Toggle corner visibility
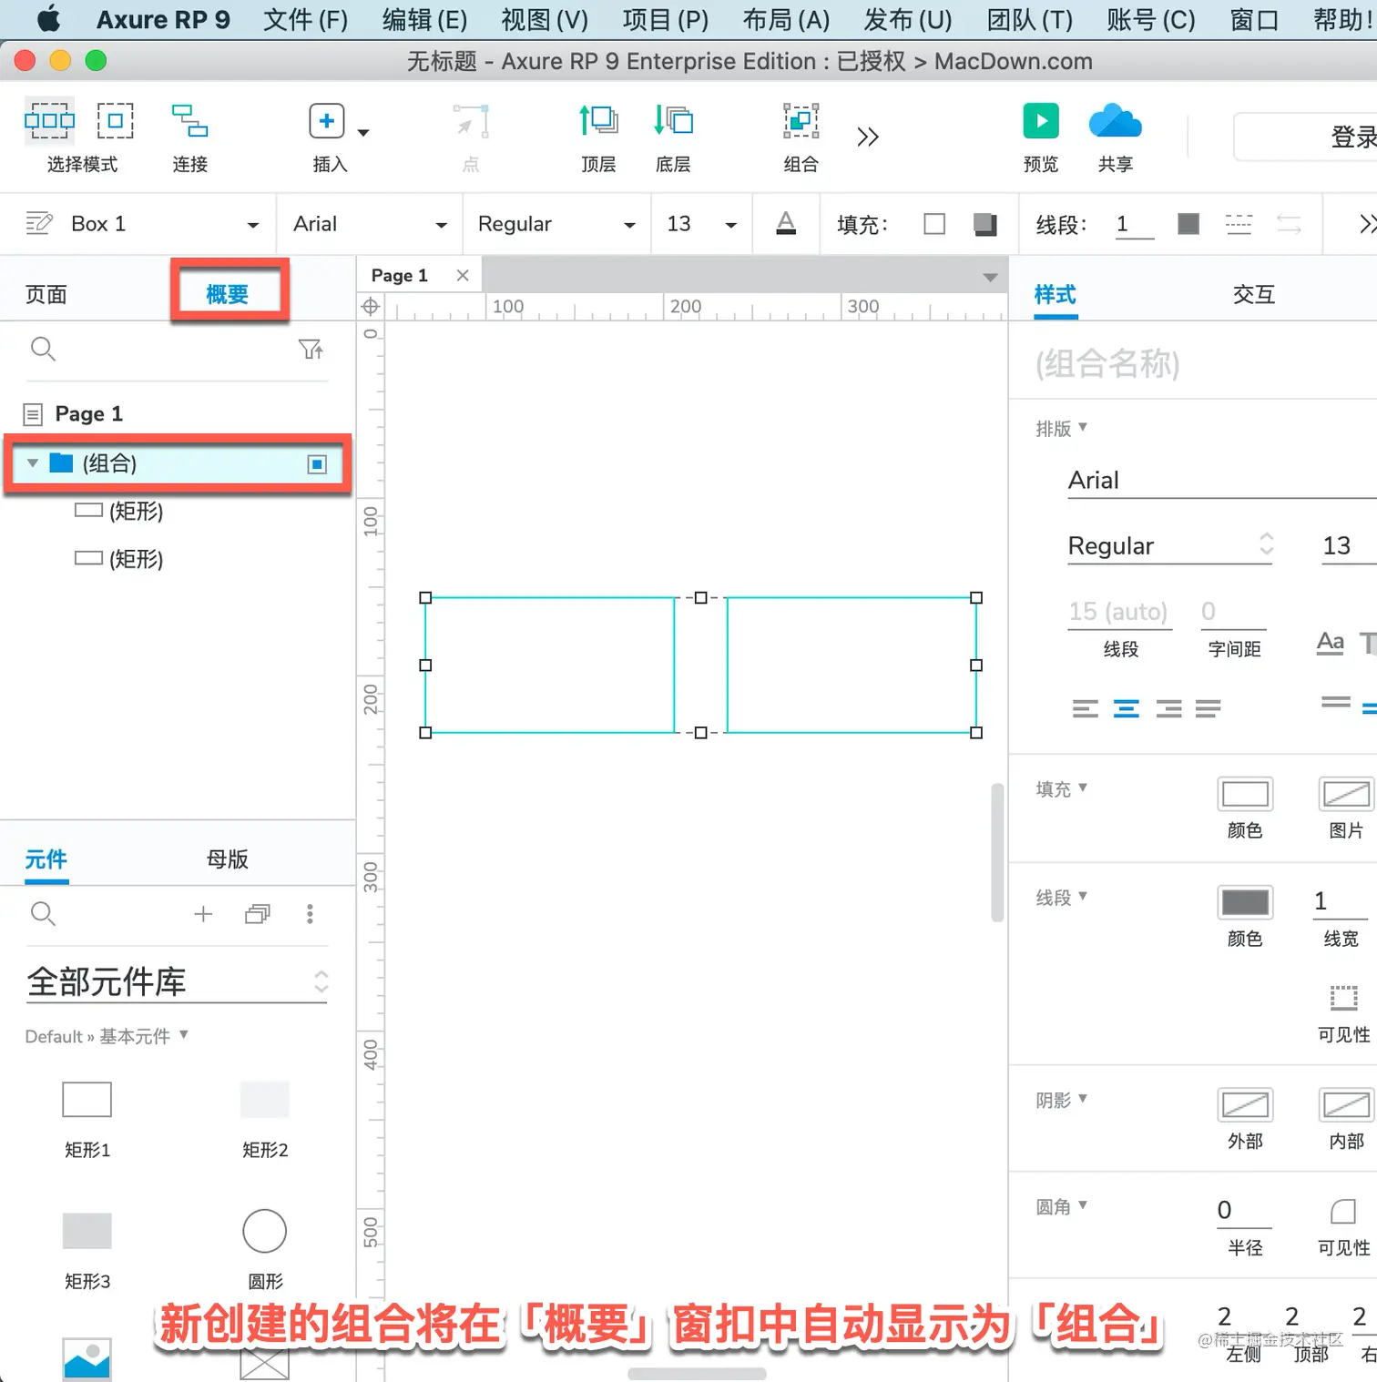The image size is (1377, 1382). 1343,1211
